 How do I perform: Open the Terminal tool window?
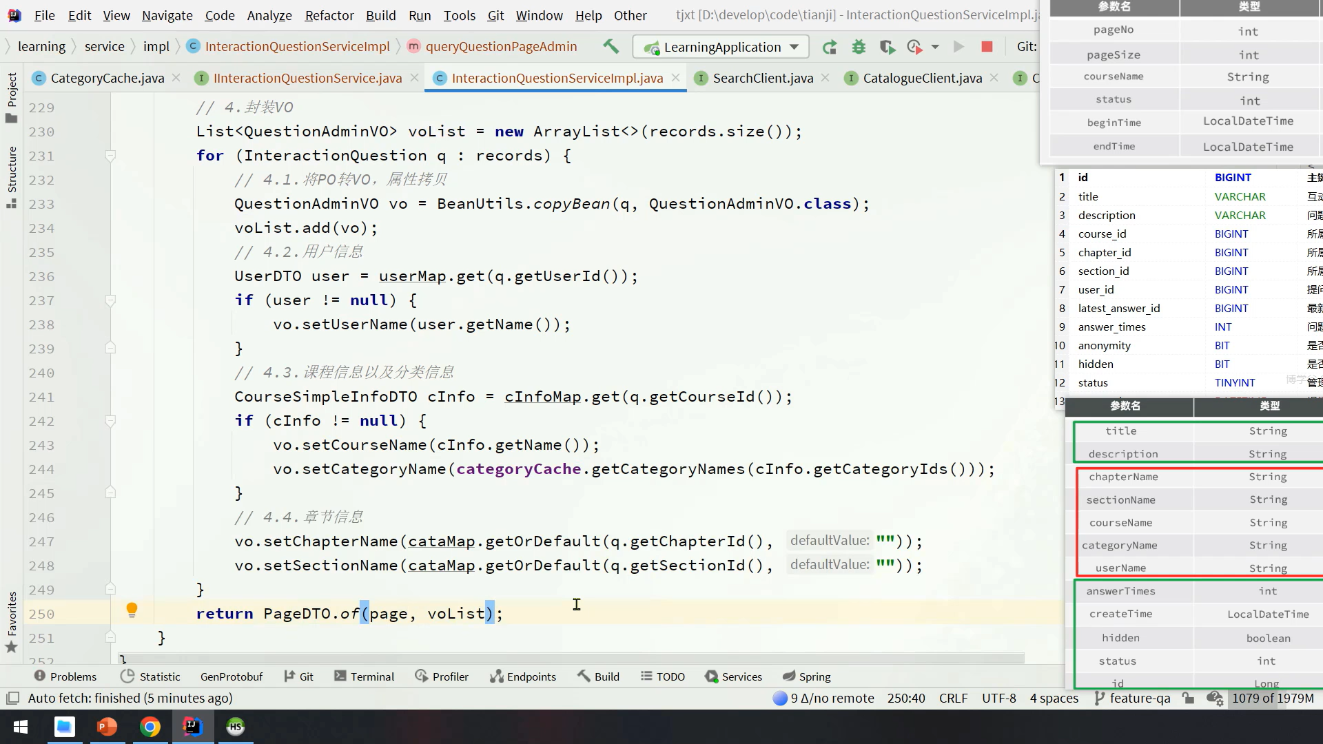click(365, 676)
